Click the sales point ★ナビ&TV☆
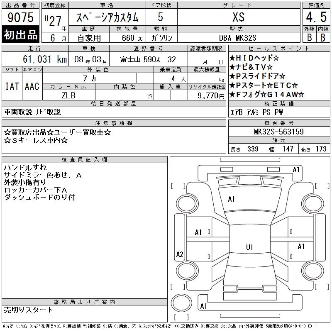 (x=251, y=67)
